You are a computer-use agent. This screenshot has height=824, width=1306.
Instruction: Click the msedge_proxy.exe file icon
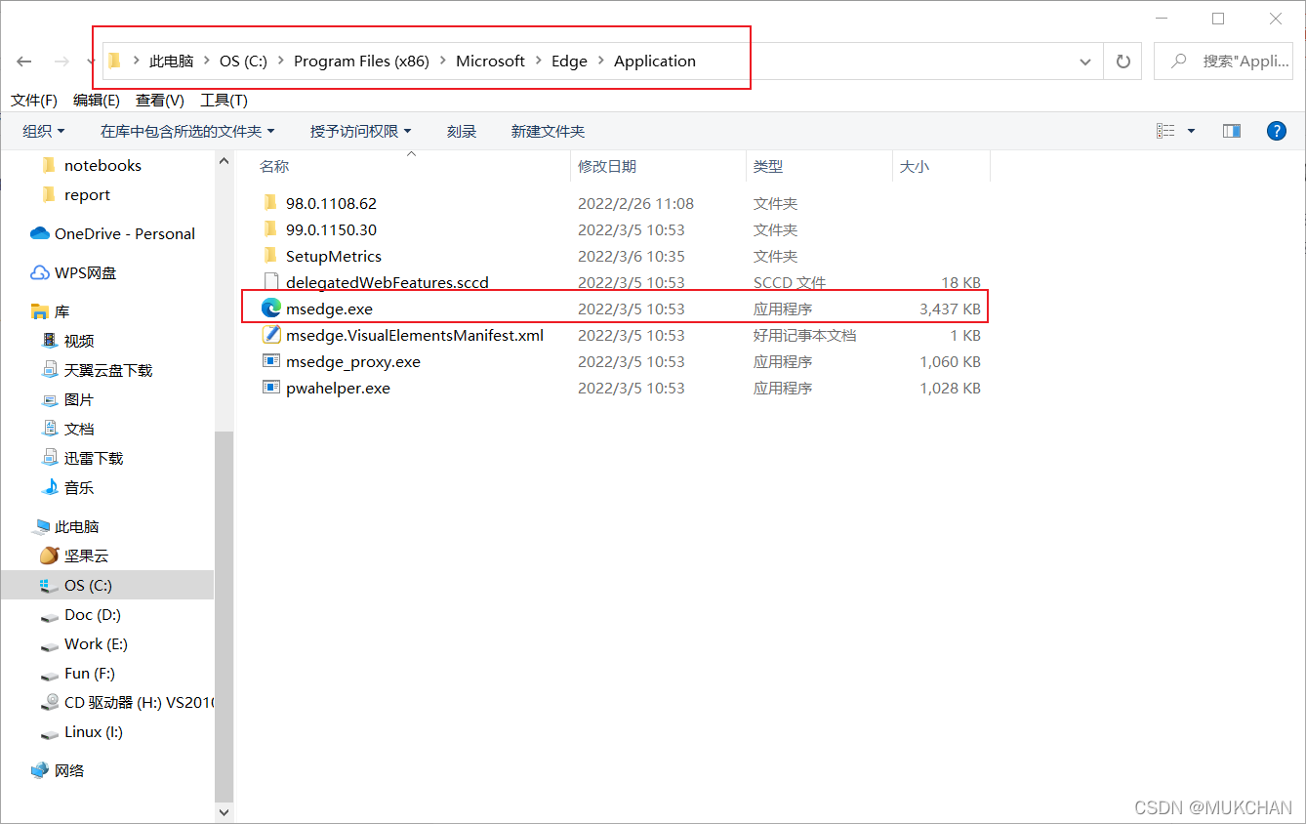coord(271,361)
